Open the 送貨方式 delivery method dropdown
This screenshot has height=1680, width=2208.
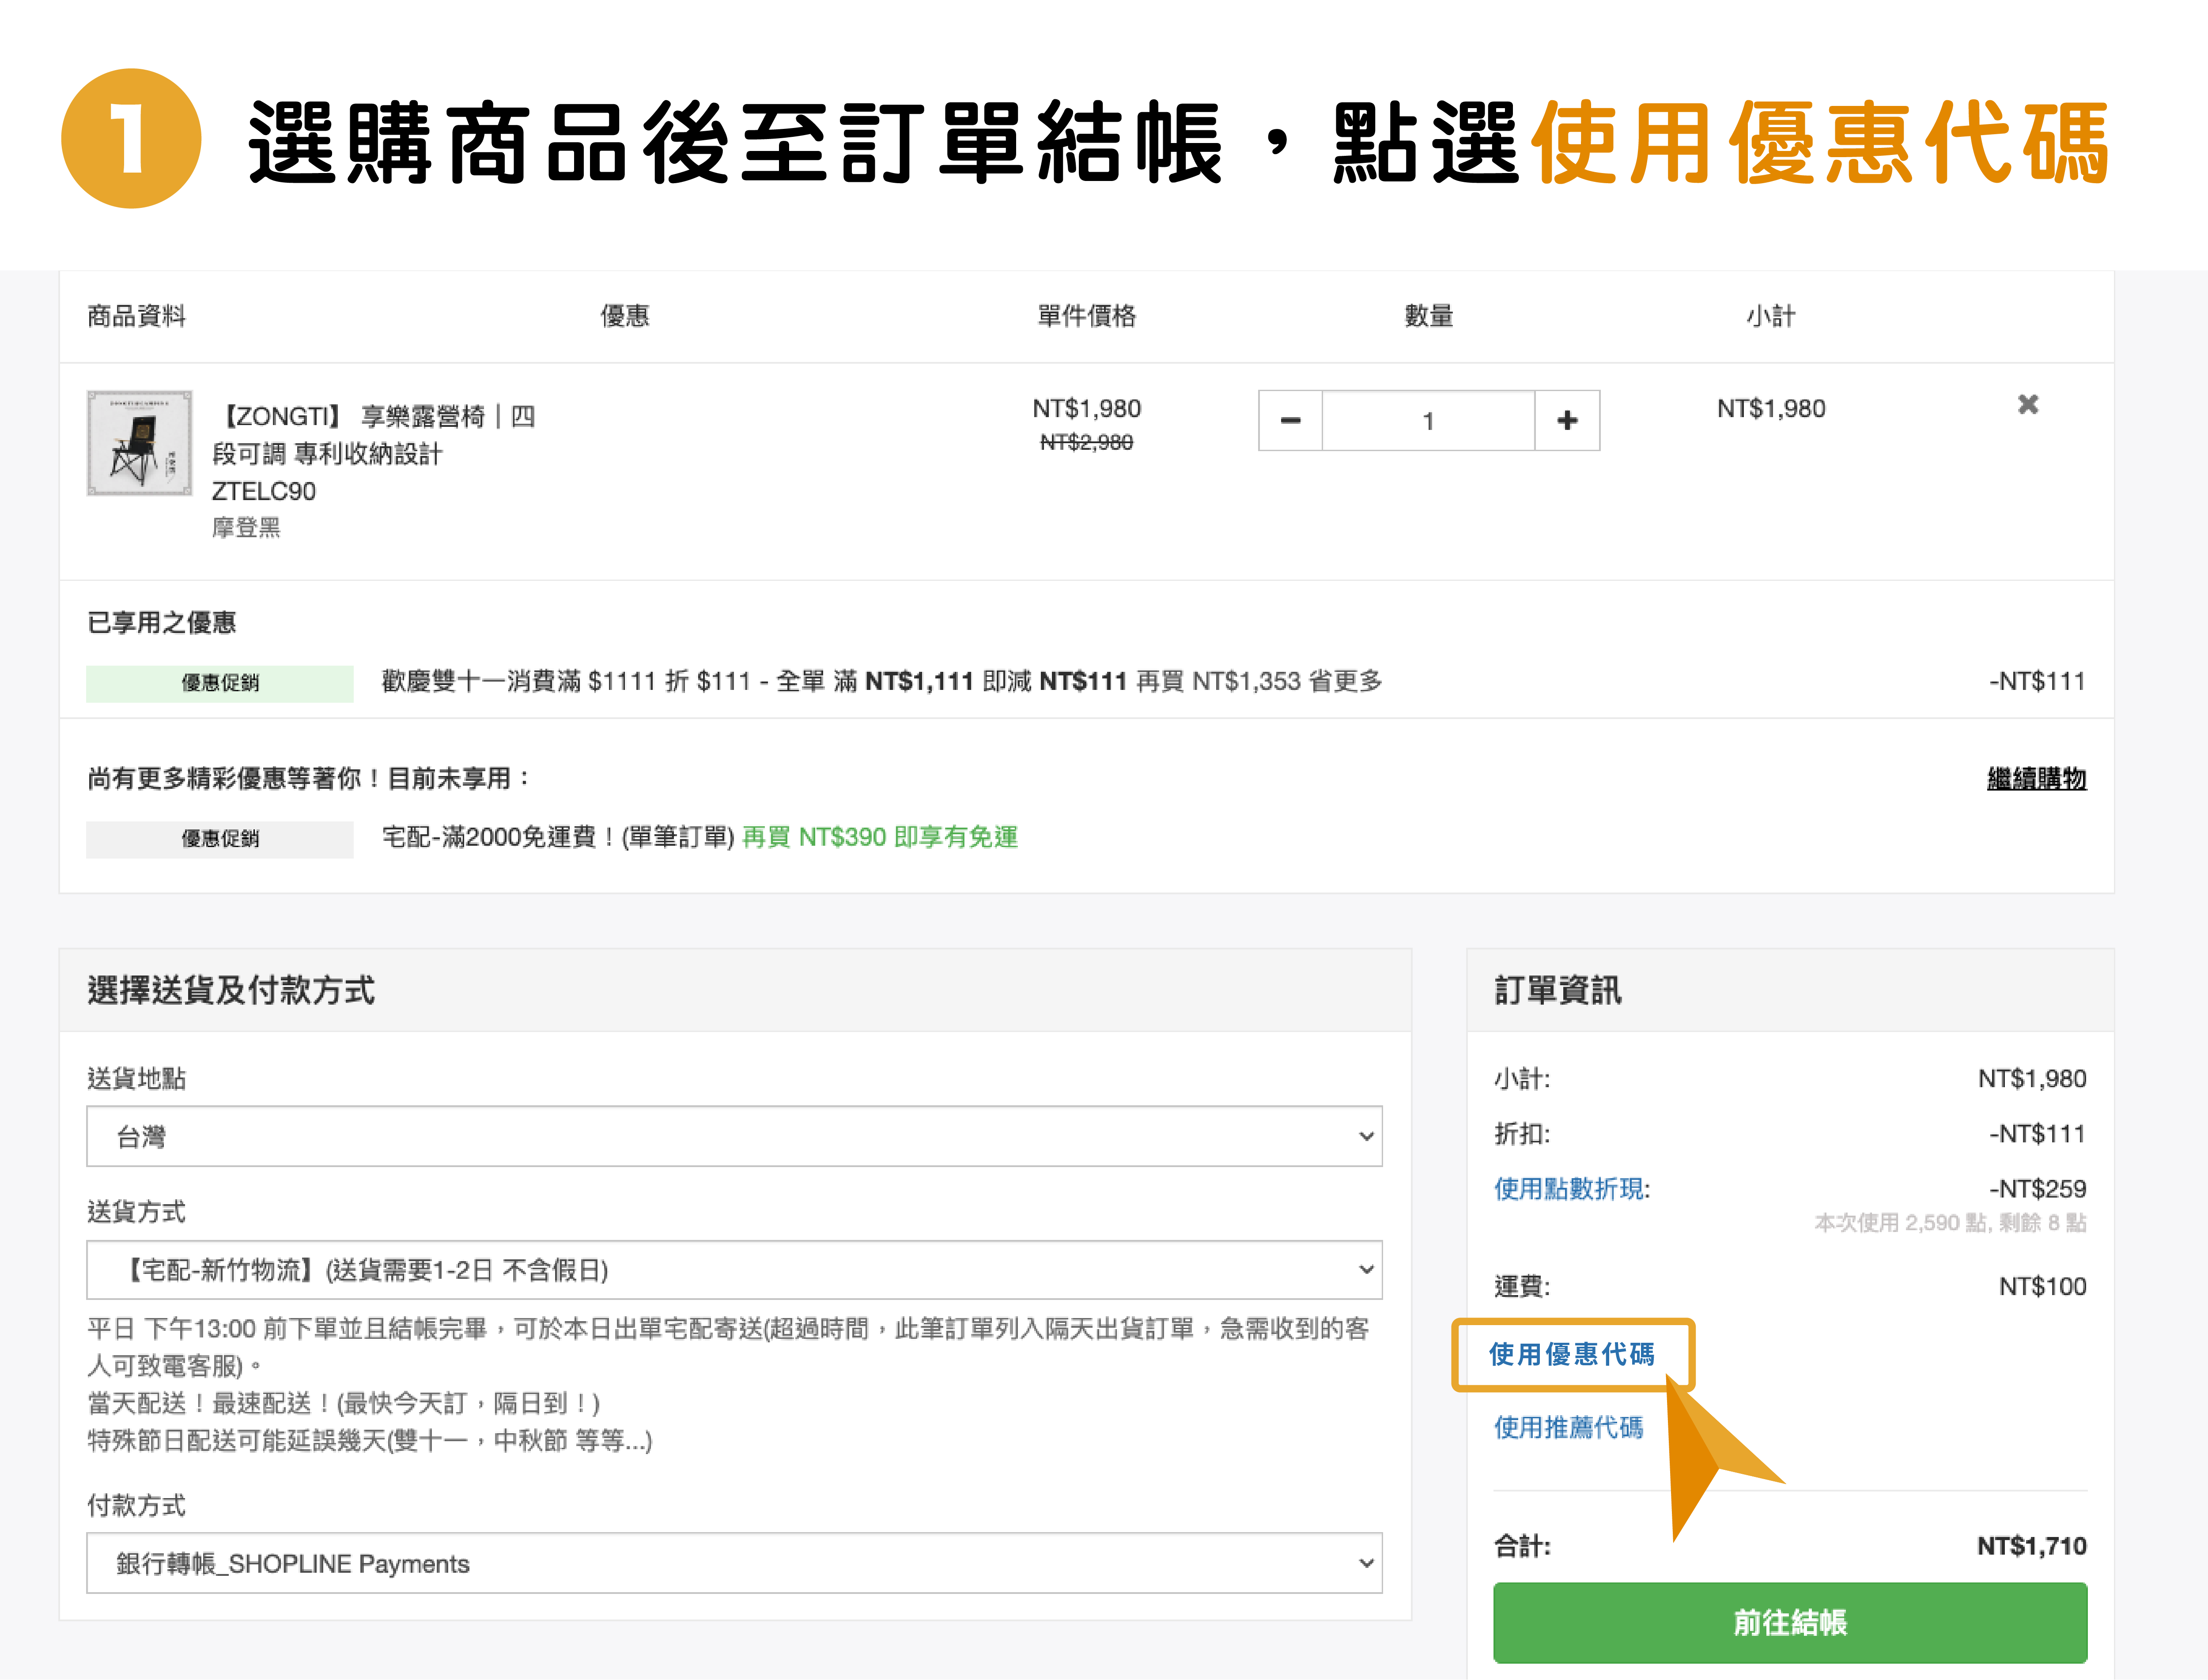click(x=734, y=1270)
